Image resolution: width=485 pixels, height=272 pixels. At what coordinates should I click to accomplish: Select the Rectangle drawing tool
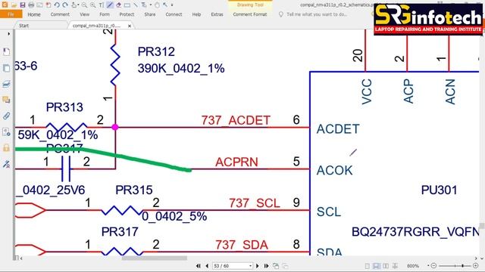point(127,5)
